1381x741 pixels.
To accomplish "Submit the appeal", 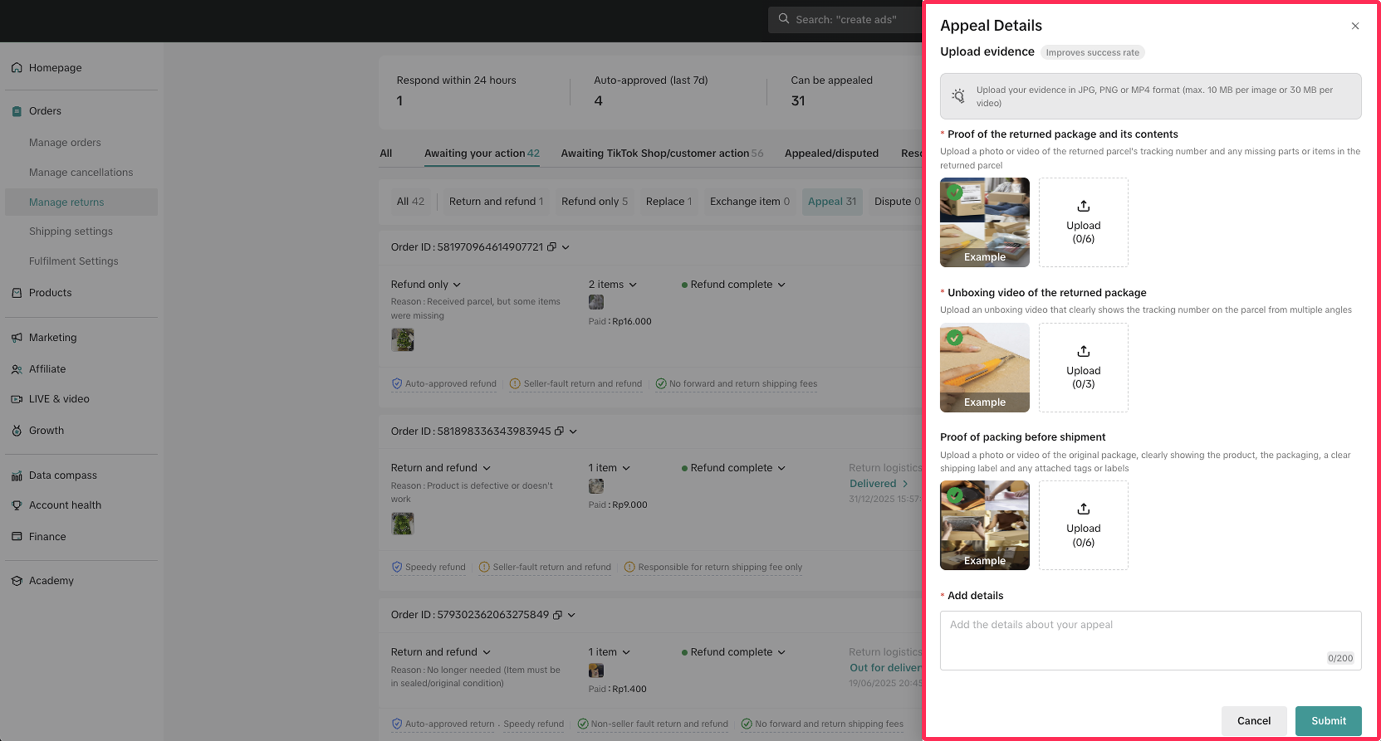I will (1328, 721).
